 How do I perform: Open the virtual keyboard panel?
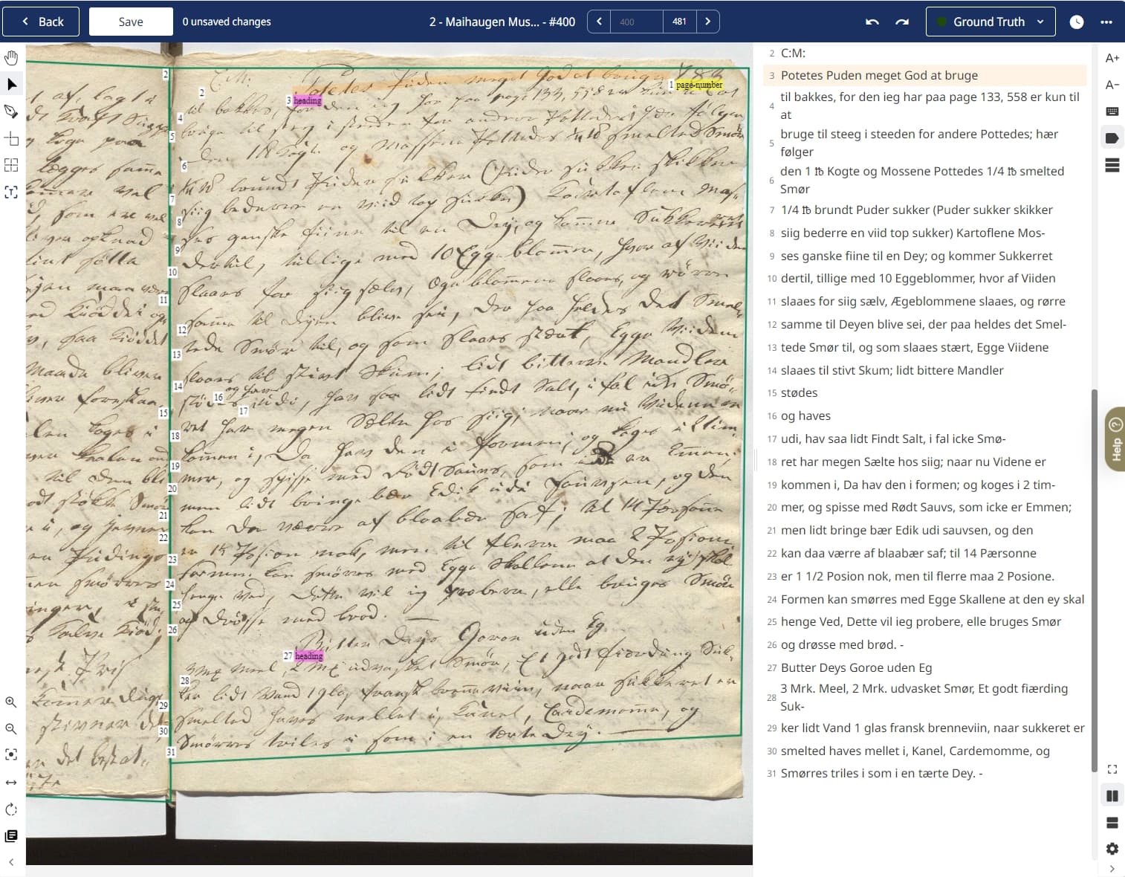coord(1112,110)
